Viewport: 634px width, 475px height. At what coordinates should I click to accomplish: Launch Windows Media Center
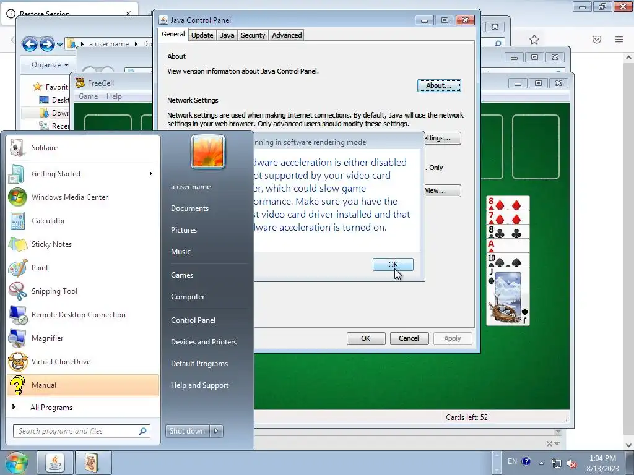coord(83,197)
